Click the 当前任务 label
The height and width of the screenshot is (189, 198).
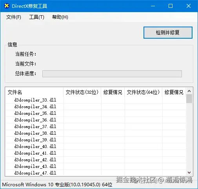click(25, 54)
